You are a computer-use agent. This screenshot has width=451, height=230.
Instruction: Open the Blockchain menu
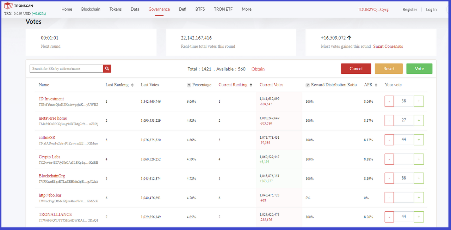pos(91,9)
